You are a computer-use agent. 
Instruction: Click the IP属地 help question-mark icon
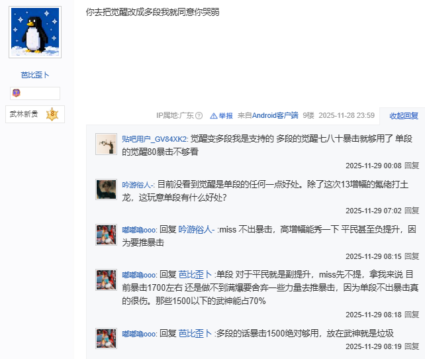[x=199, y=116]
